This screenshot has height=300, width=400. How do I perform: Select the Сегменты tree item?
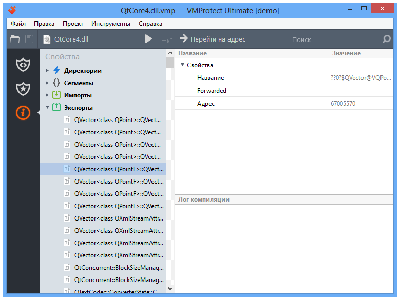coord(79,83)
